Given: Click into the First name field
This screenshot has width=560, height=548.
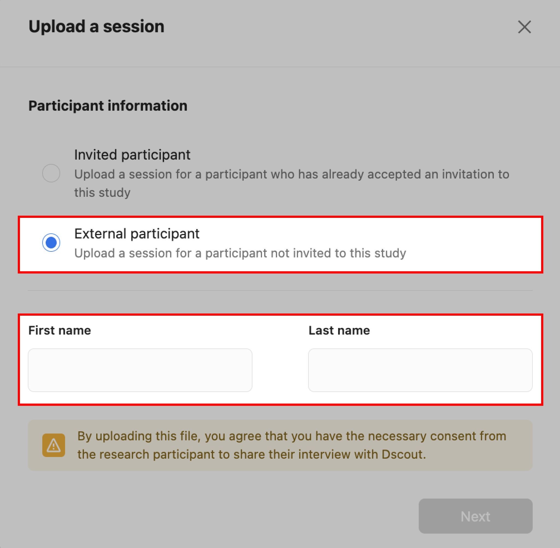Looking at the screenshot, I should point(140,370).
